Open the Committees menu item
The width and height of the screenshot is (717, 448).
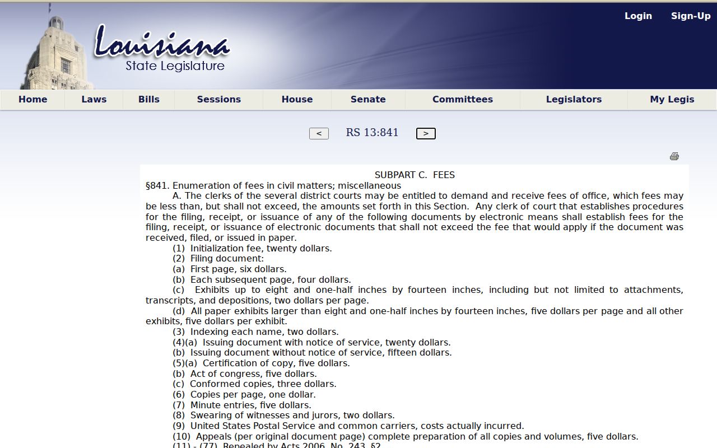coord(463,99)
